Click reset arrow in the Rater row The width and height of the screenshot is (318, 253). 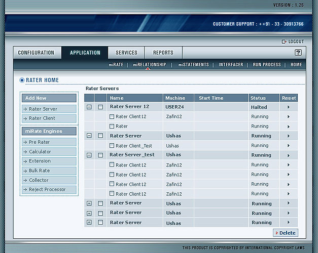point(289,126)
